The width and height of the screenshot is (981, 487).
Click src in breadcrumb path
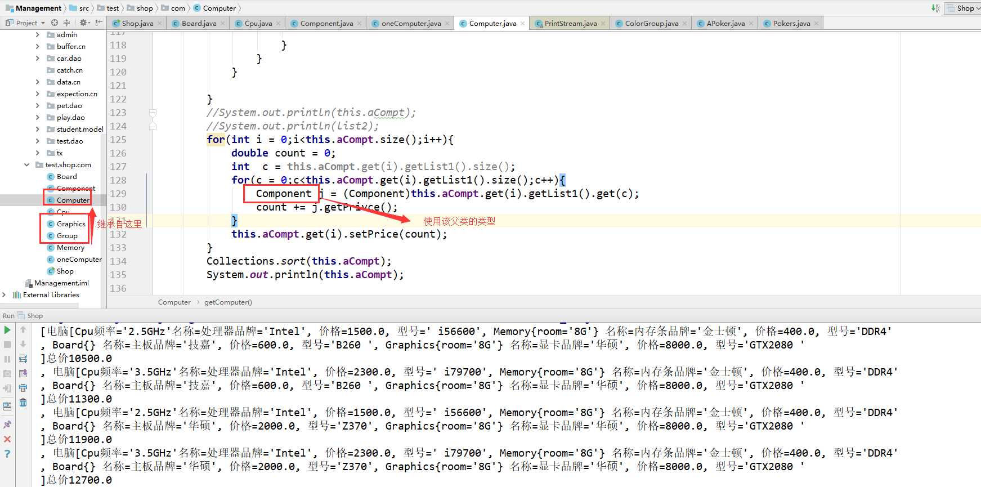click(x=79, y=8)
